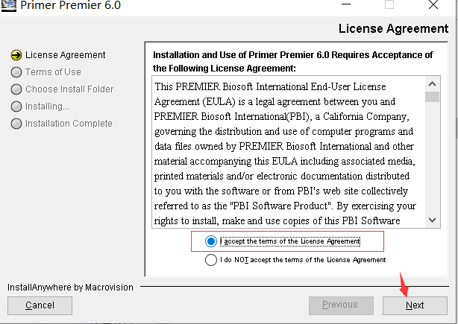
Task: Click the Installing step bullet icon
Action: pos(16,107)
